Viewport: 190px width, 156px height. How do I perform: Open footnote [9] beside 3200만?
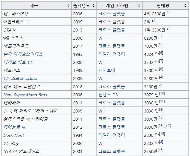pos(160,85)
